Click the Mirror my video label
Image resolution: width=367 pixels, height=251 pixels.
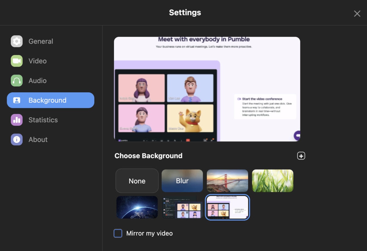150,233
